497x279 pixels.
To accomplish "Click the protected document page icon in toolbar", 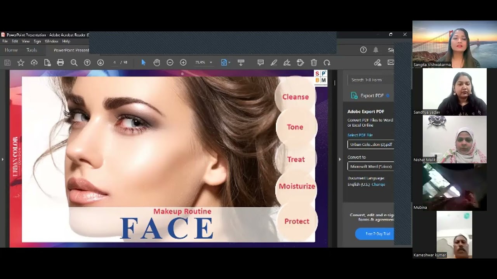I will point(47,62).
